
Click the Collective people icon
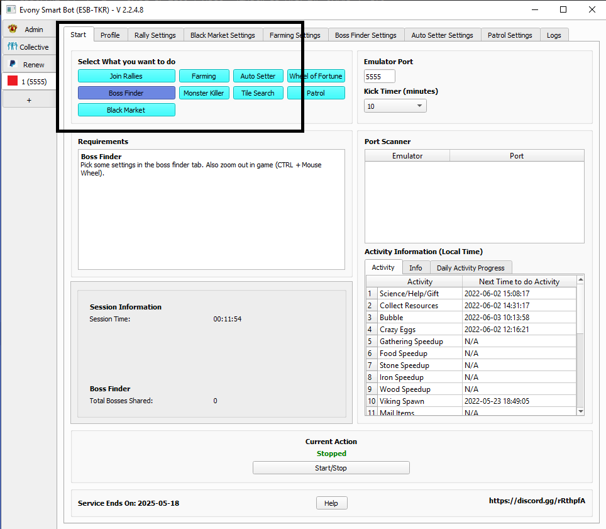pyautogui.click(x=13, y=47)
